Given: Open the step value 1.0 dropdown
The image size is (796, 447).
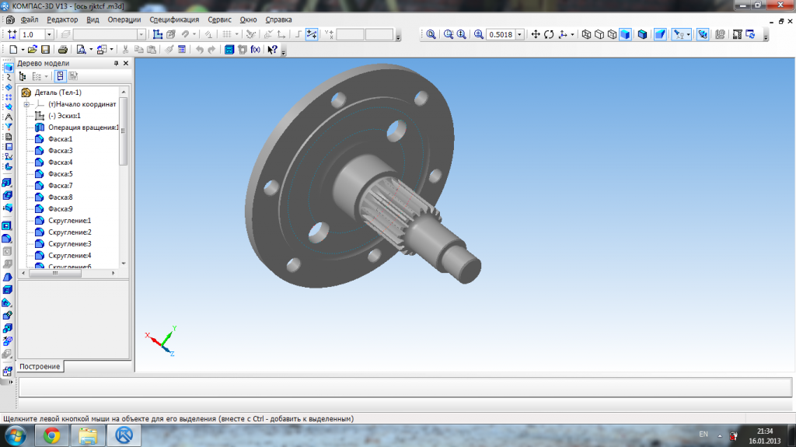Looking at the screenshot, I should (x=49, y=34).
